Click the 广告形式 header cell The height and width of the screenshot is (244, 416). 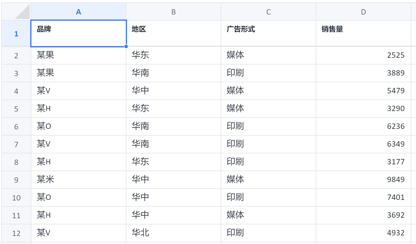tap(269, 33)
